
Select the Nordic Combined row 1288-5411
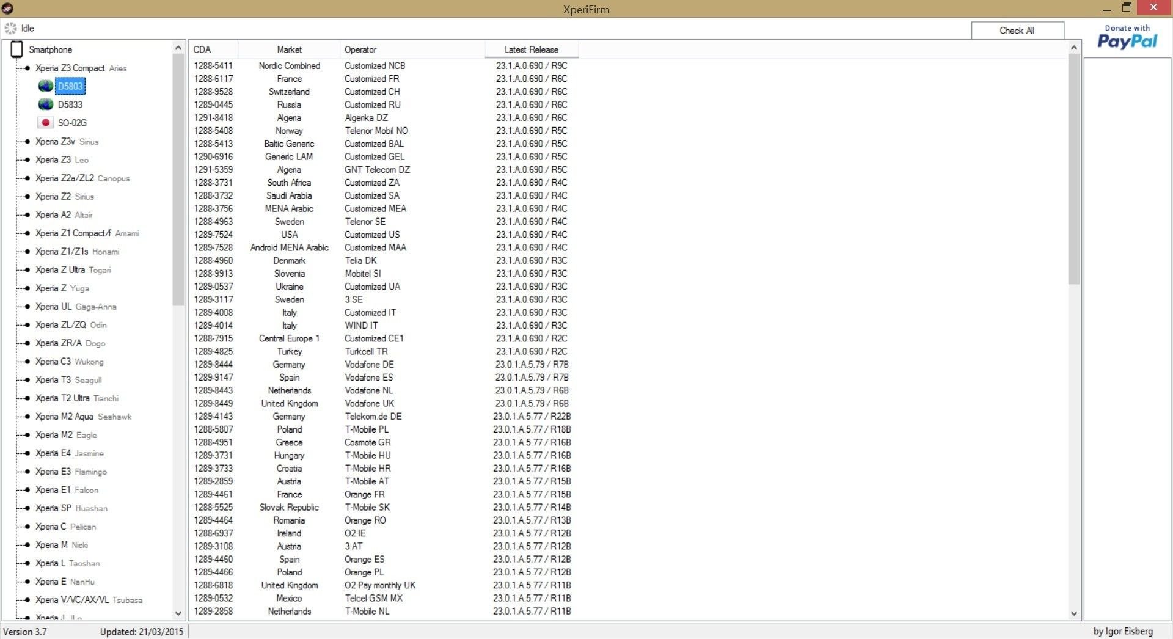[384, 65]
